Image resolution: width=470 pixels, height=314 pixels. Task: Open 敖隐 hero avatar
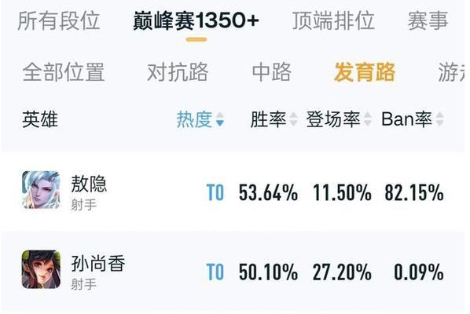coord(41,190)
